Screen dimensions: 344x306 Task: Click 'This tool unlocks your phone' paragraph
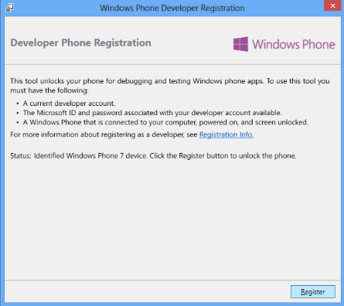[170, 86]
